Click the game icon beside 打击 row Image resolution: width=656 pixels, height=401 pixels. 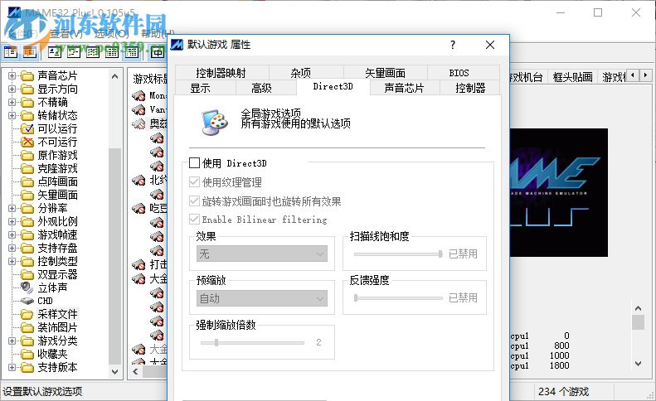[x=138, y=264]
